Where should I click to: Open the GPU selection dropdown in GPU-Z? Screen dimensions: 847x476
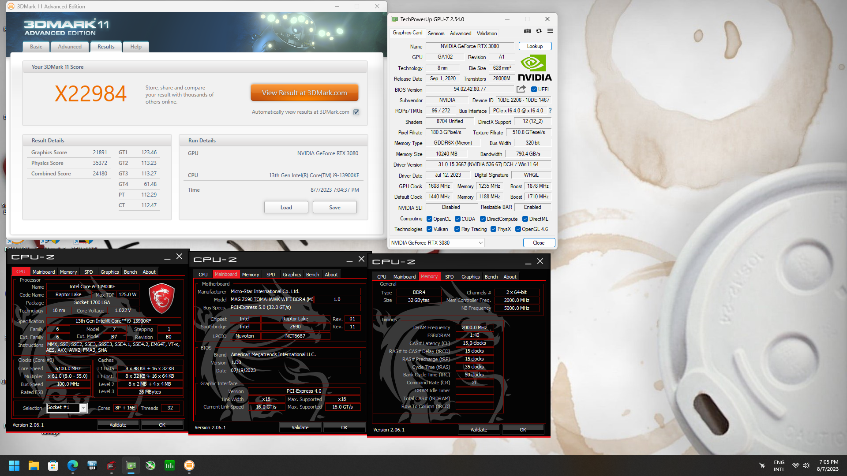pyautogui.click(x=437, y=243)
